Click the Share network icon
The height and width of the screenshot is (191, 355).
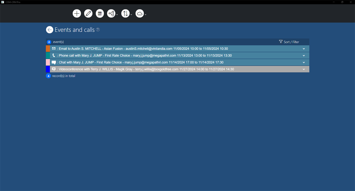pos(111,13)
